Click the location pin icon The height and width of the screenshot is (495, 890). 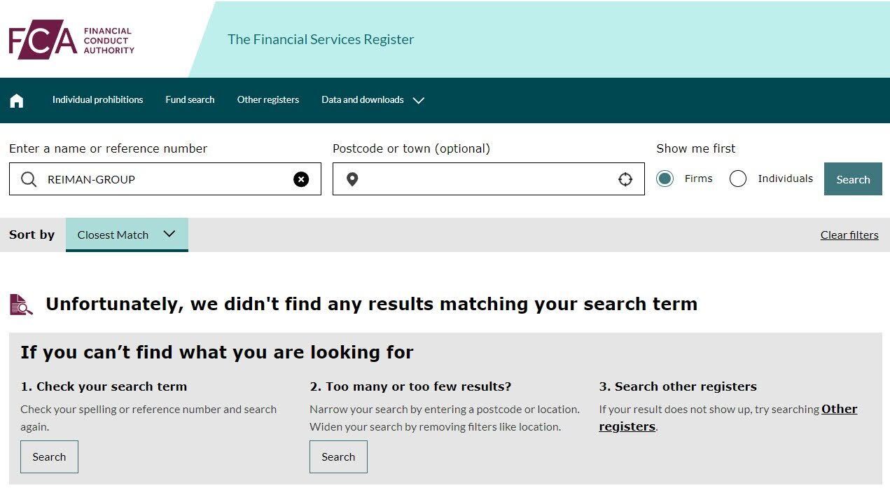(352, 179)
